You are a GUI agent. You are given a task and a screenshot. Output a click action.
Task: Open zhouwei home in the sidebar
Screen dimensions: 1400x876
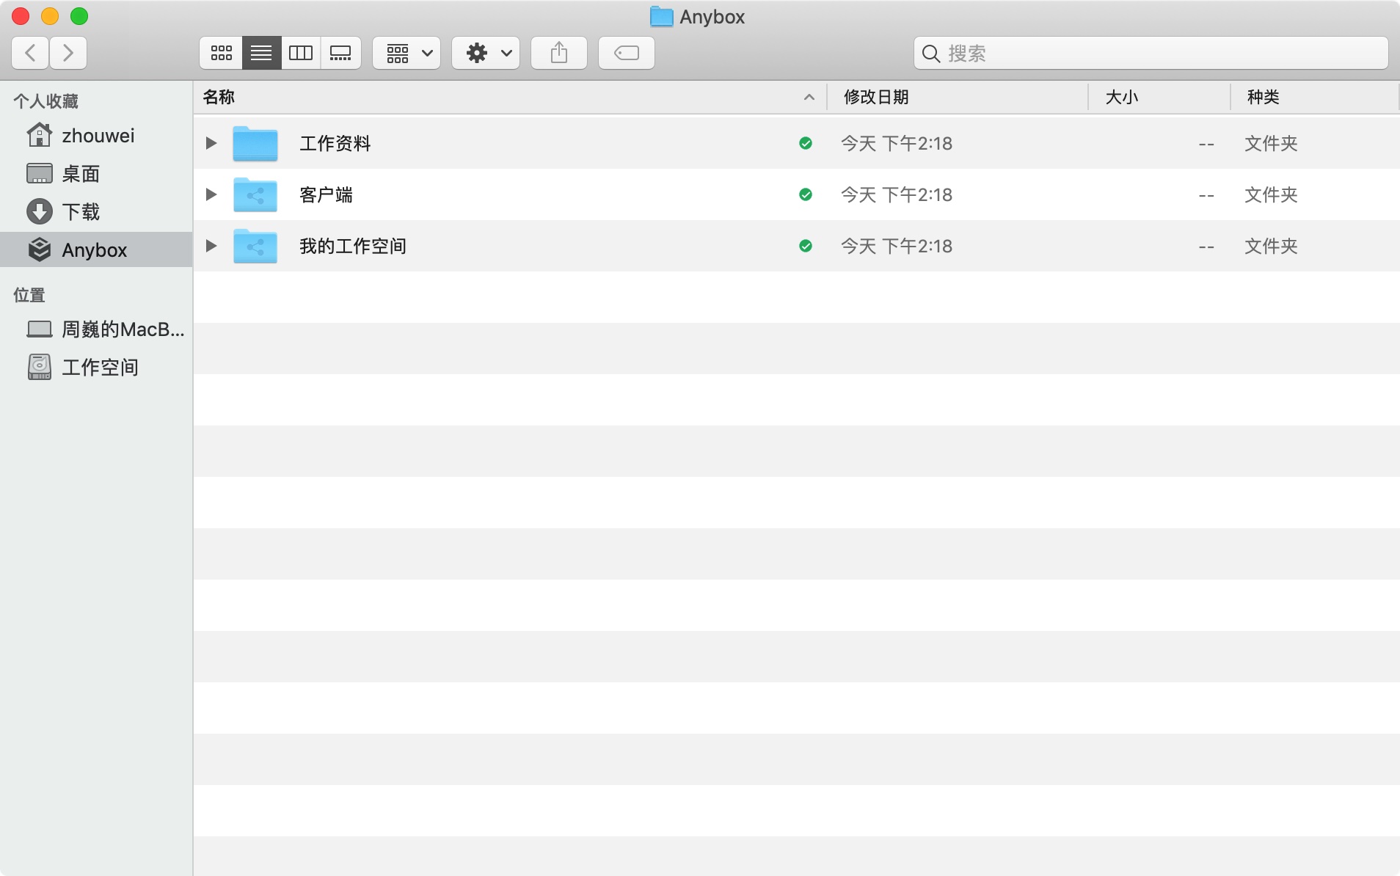96,136
